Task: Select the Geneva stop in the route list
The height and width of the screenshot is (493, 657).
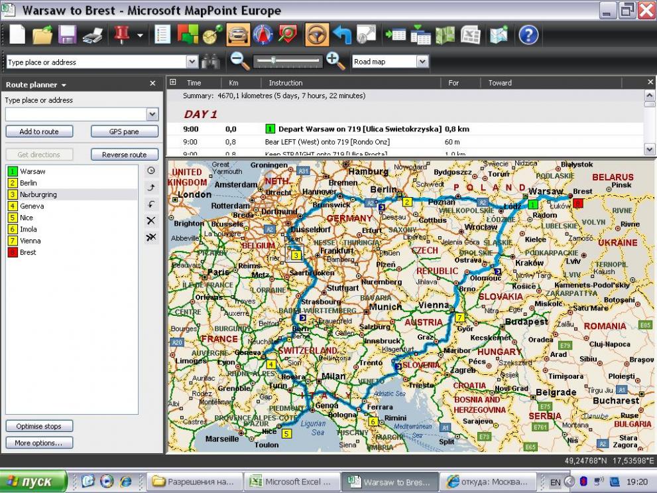Action: [72, 206]
